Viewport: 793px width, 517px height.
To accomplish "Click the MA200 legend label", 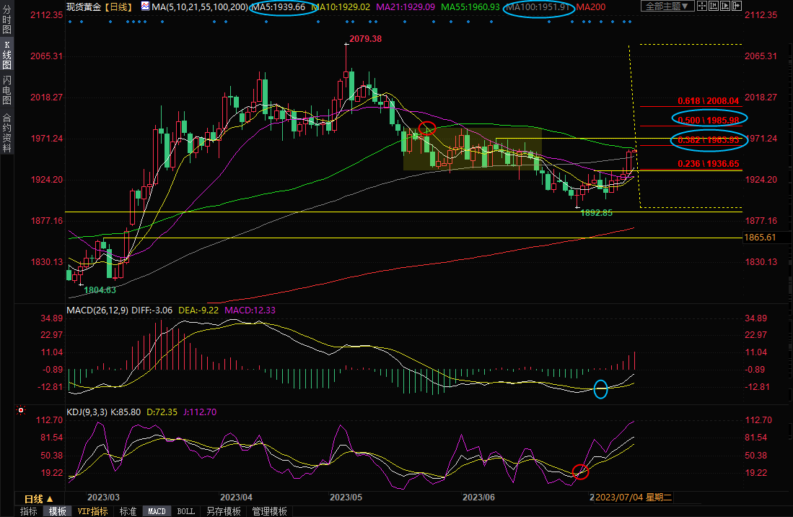I will tap(591, 6).
